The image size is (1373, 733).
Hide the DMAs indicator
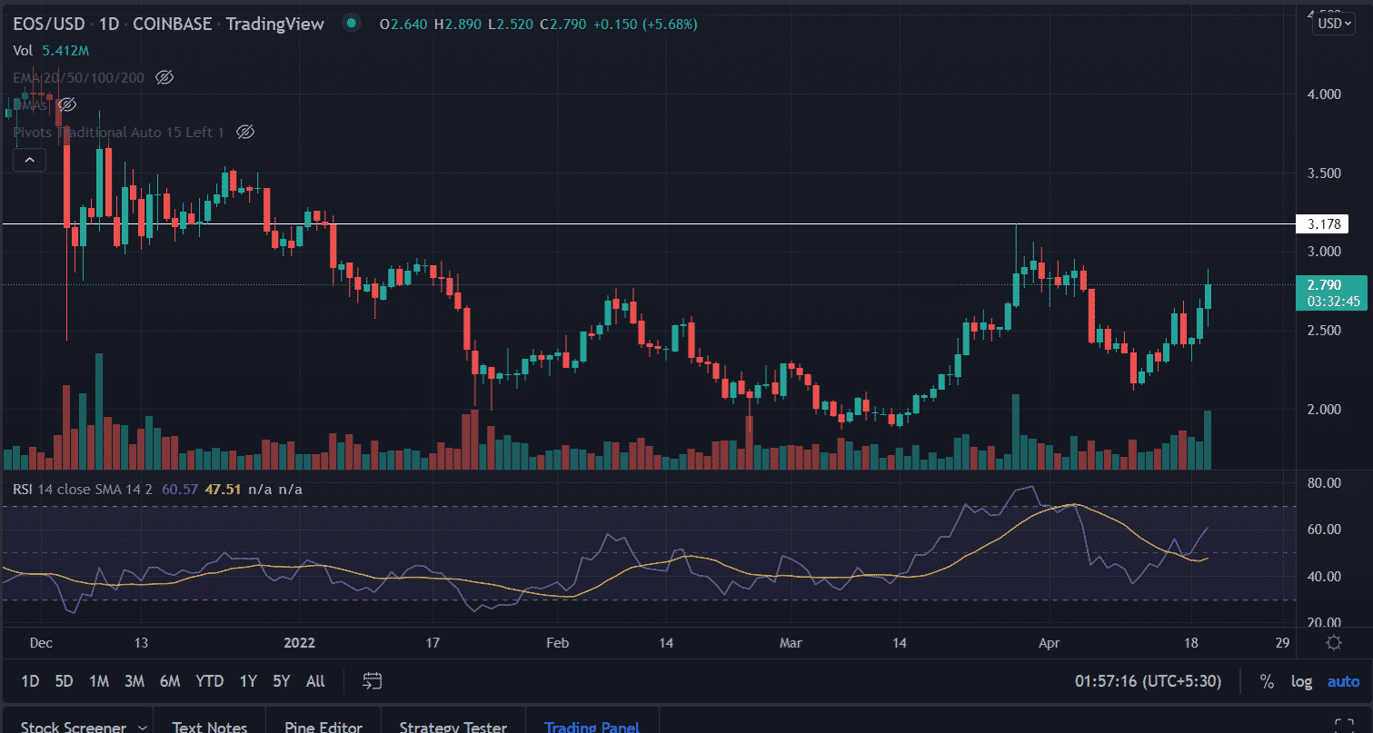pos(66,104)
